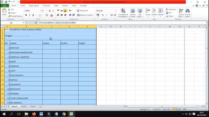Select row 10 header
The image size is (209, 117).
click(x=2, y=66)
